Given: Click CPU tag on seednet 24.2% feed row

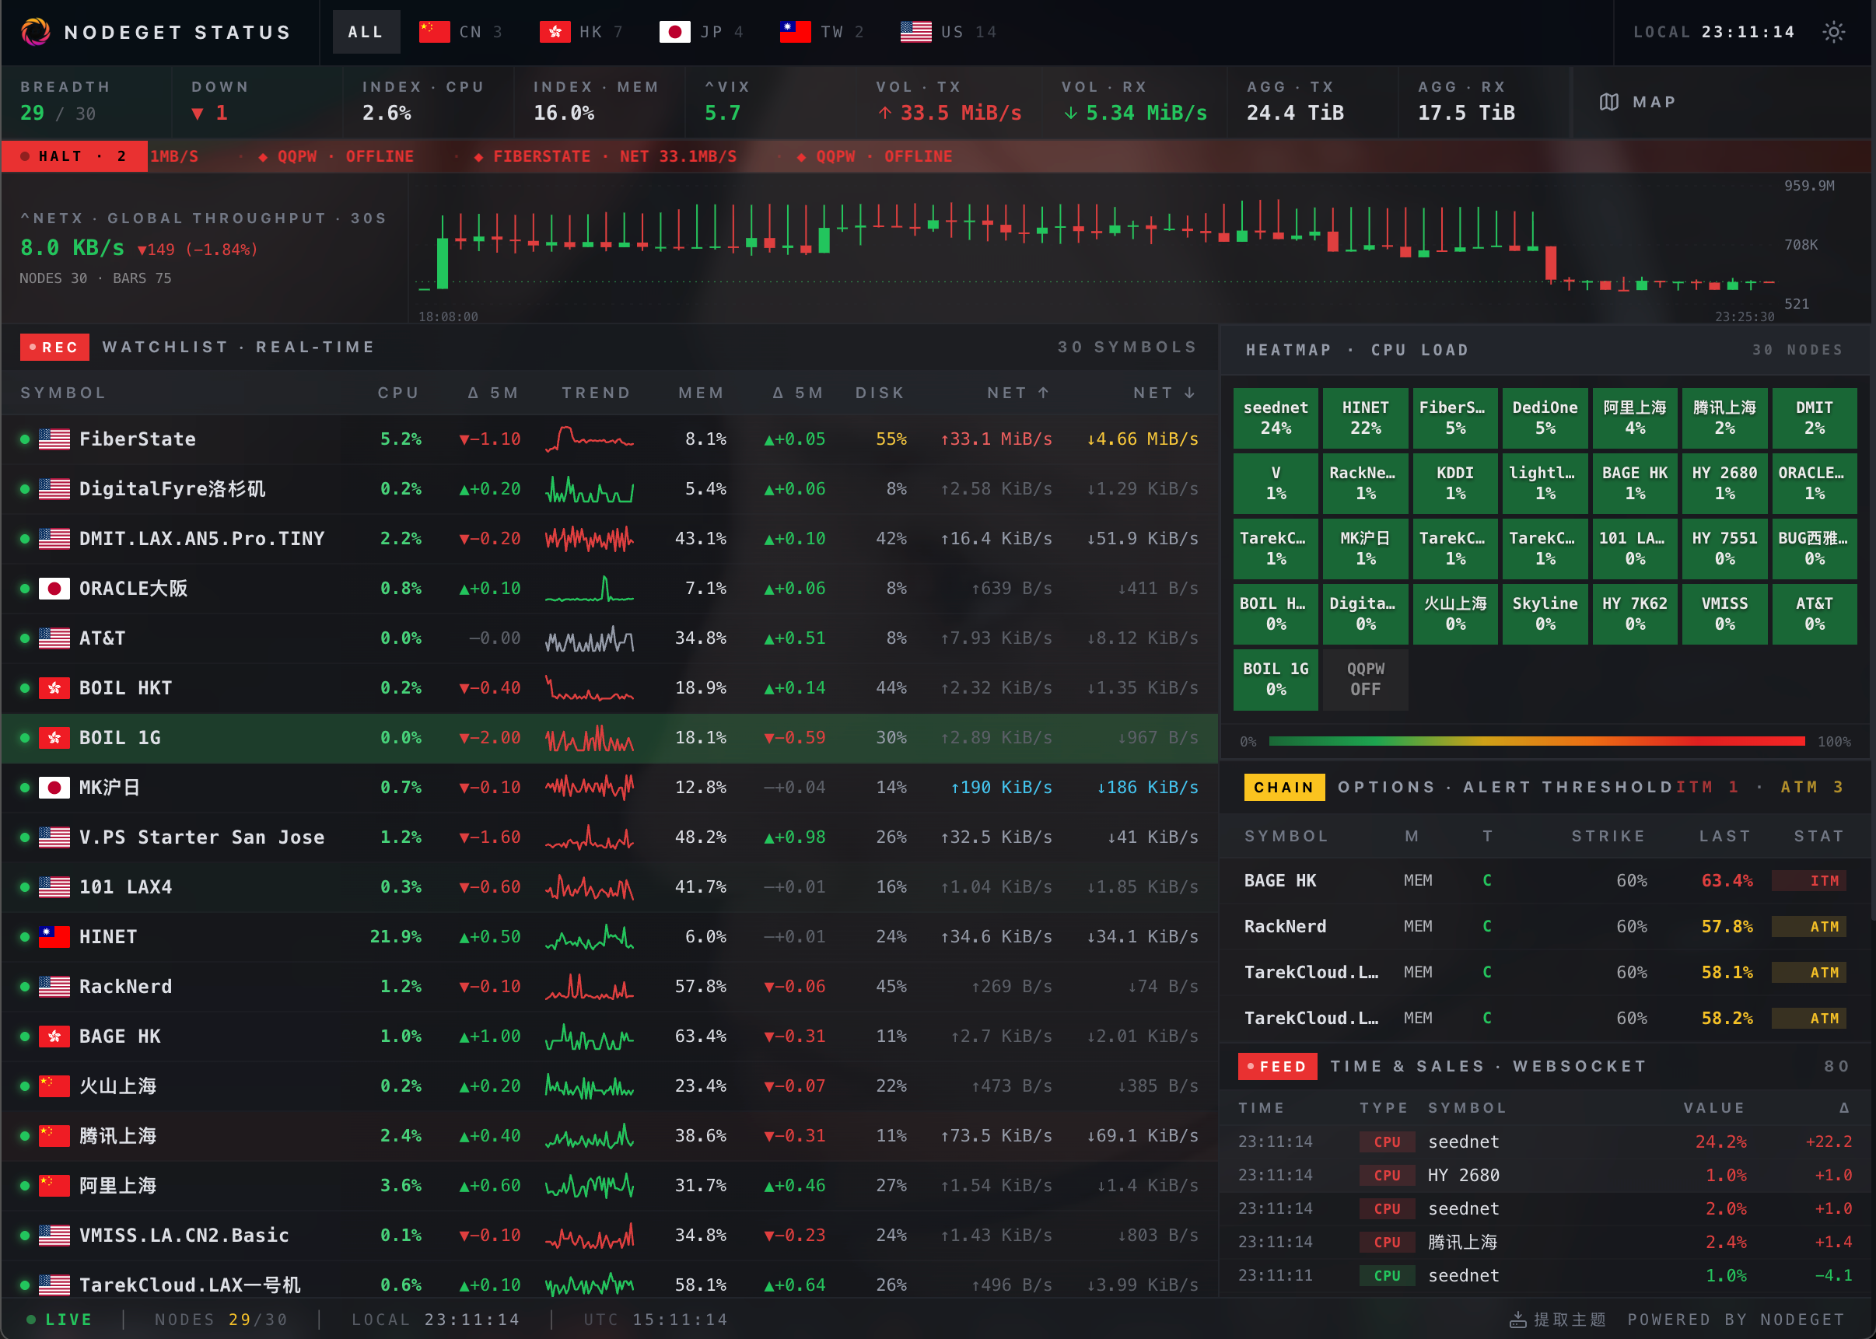Looking at the screenshot, I should pos(1387,1143).
